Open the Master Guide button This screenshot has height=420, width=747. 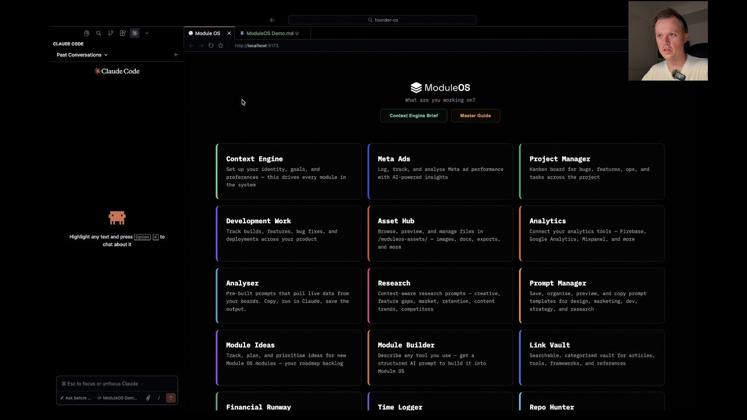tap(476, 116)
